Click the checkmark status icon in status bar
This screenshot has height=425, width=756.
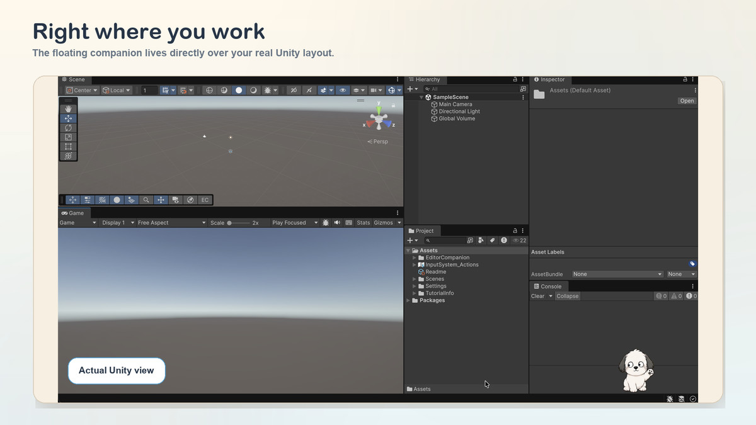point(693,399)
